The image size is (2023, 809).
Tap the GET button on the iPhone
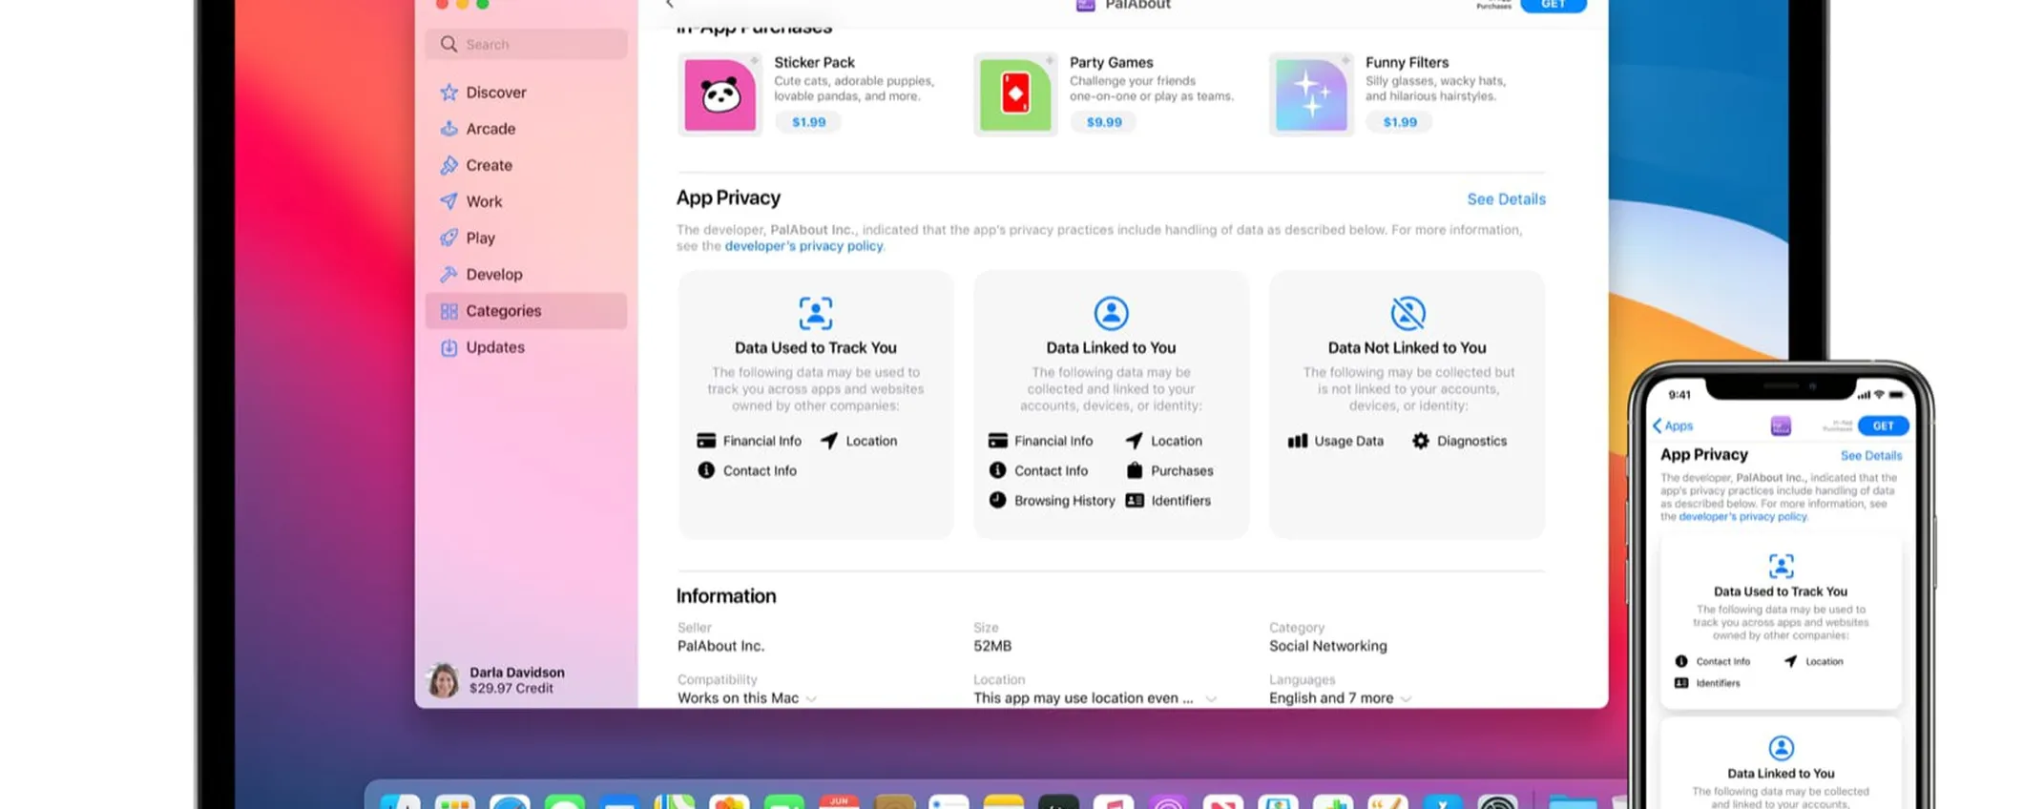point(1883,425)
